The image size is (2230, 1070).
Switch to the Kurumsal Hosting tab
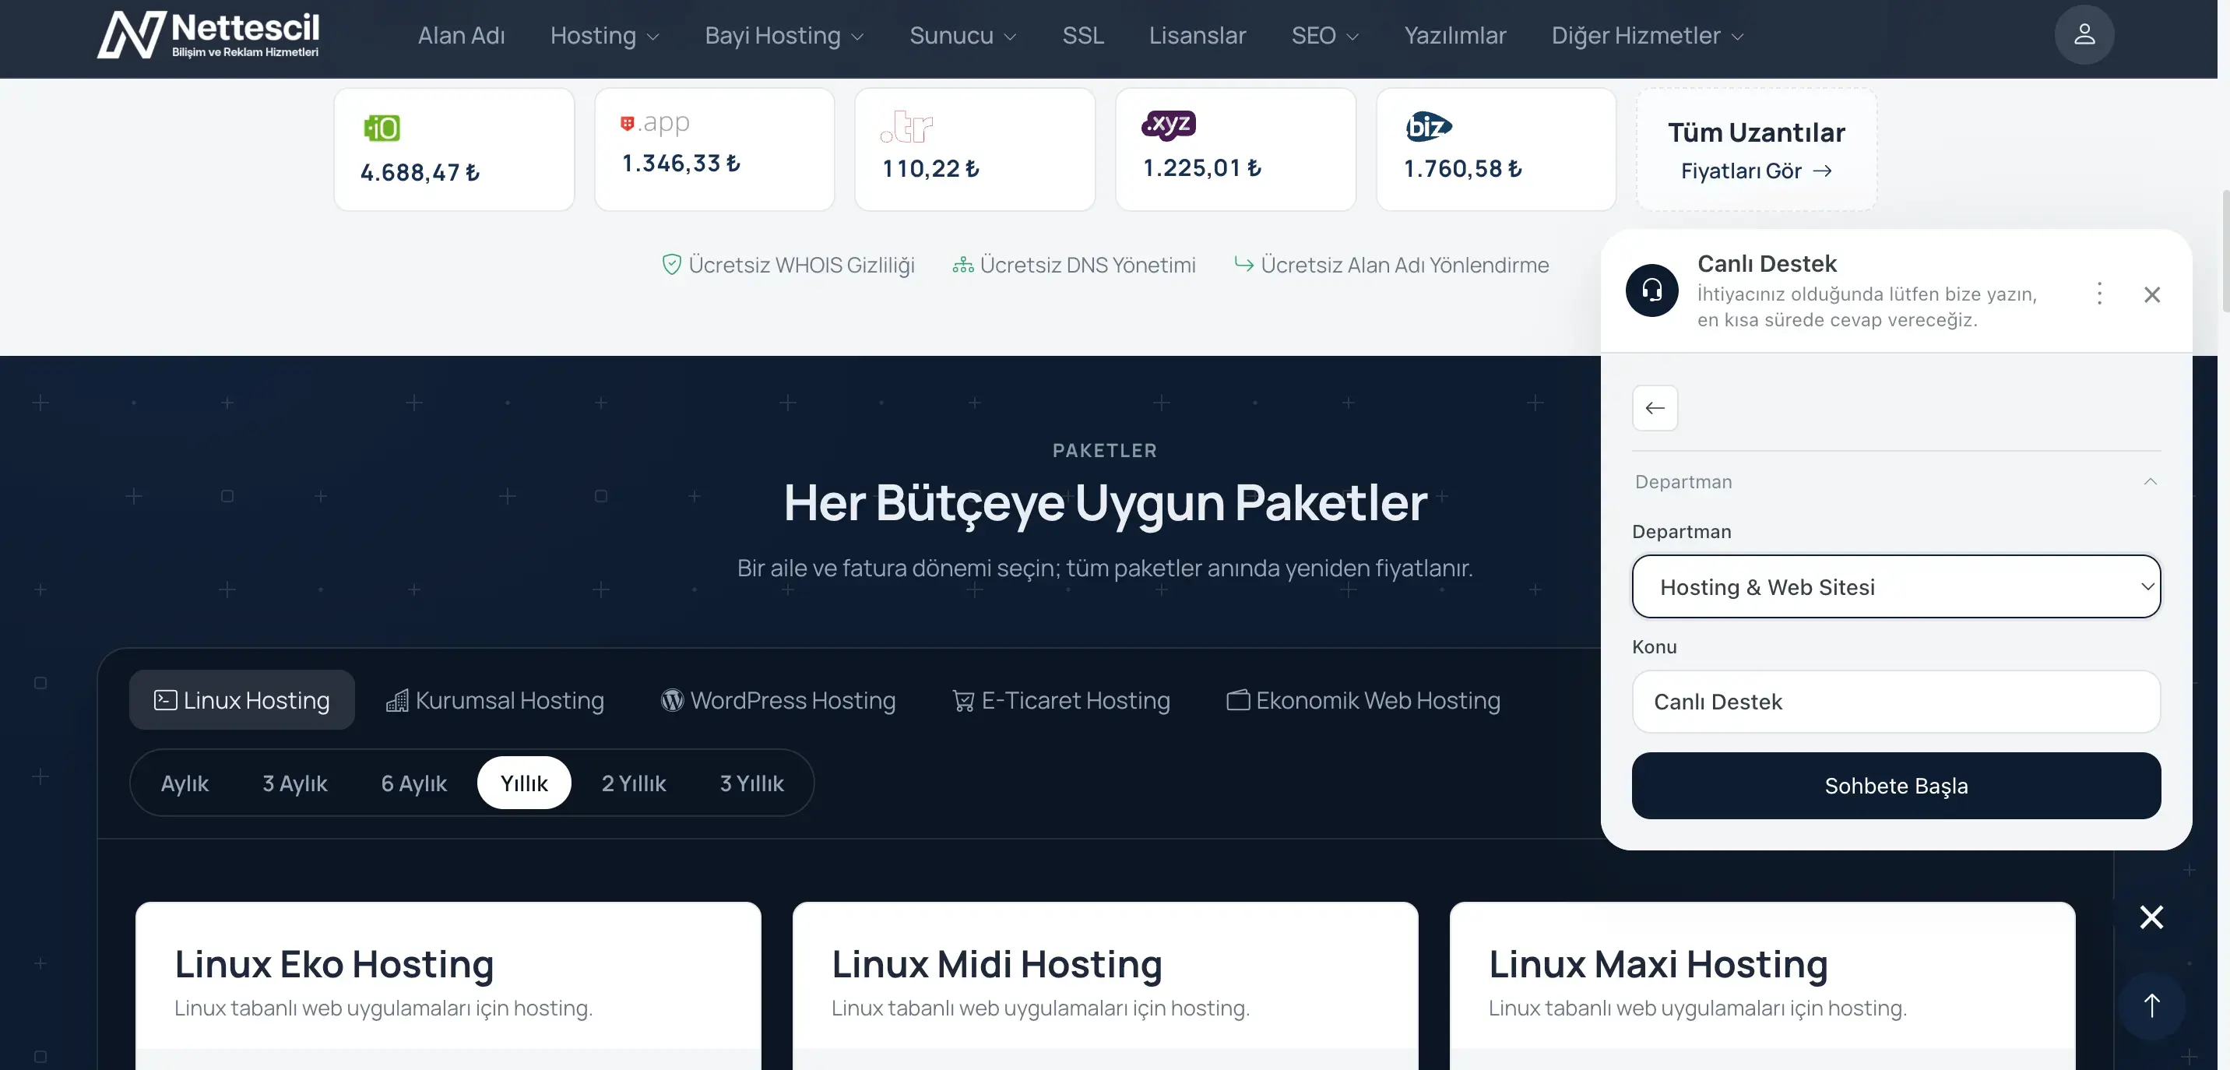(494, 699)
